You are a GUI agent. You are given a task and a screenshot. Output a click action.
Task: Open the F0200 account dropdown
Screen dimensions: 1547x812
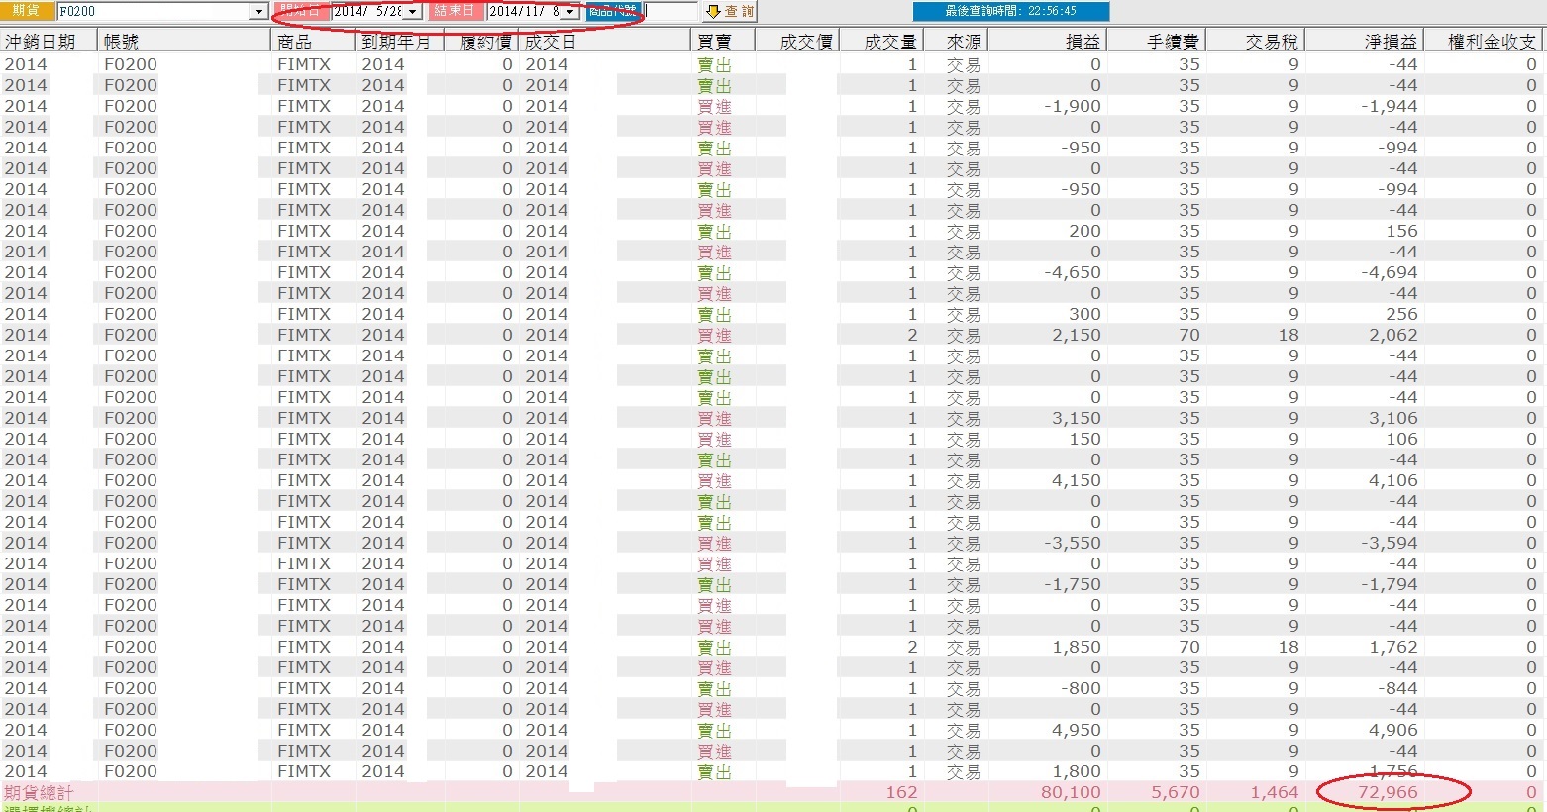click(x=259, y=12)
